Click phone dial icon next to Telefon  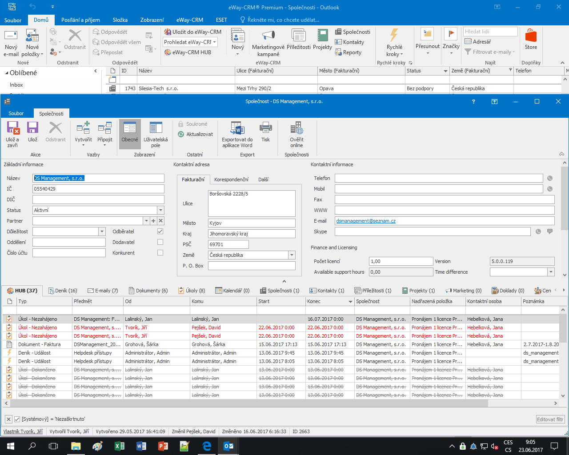tap(550, 178)
